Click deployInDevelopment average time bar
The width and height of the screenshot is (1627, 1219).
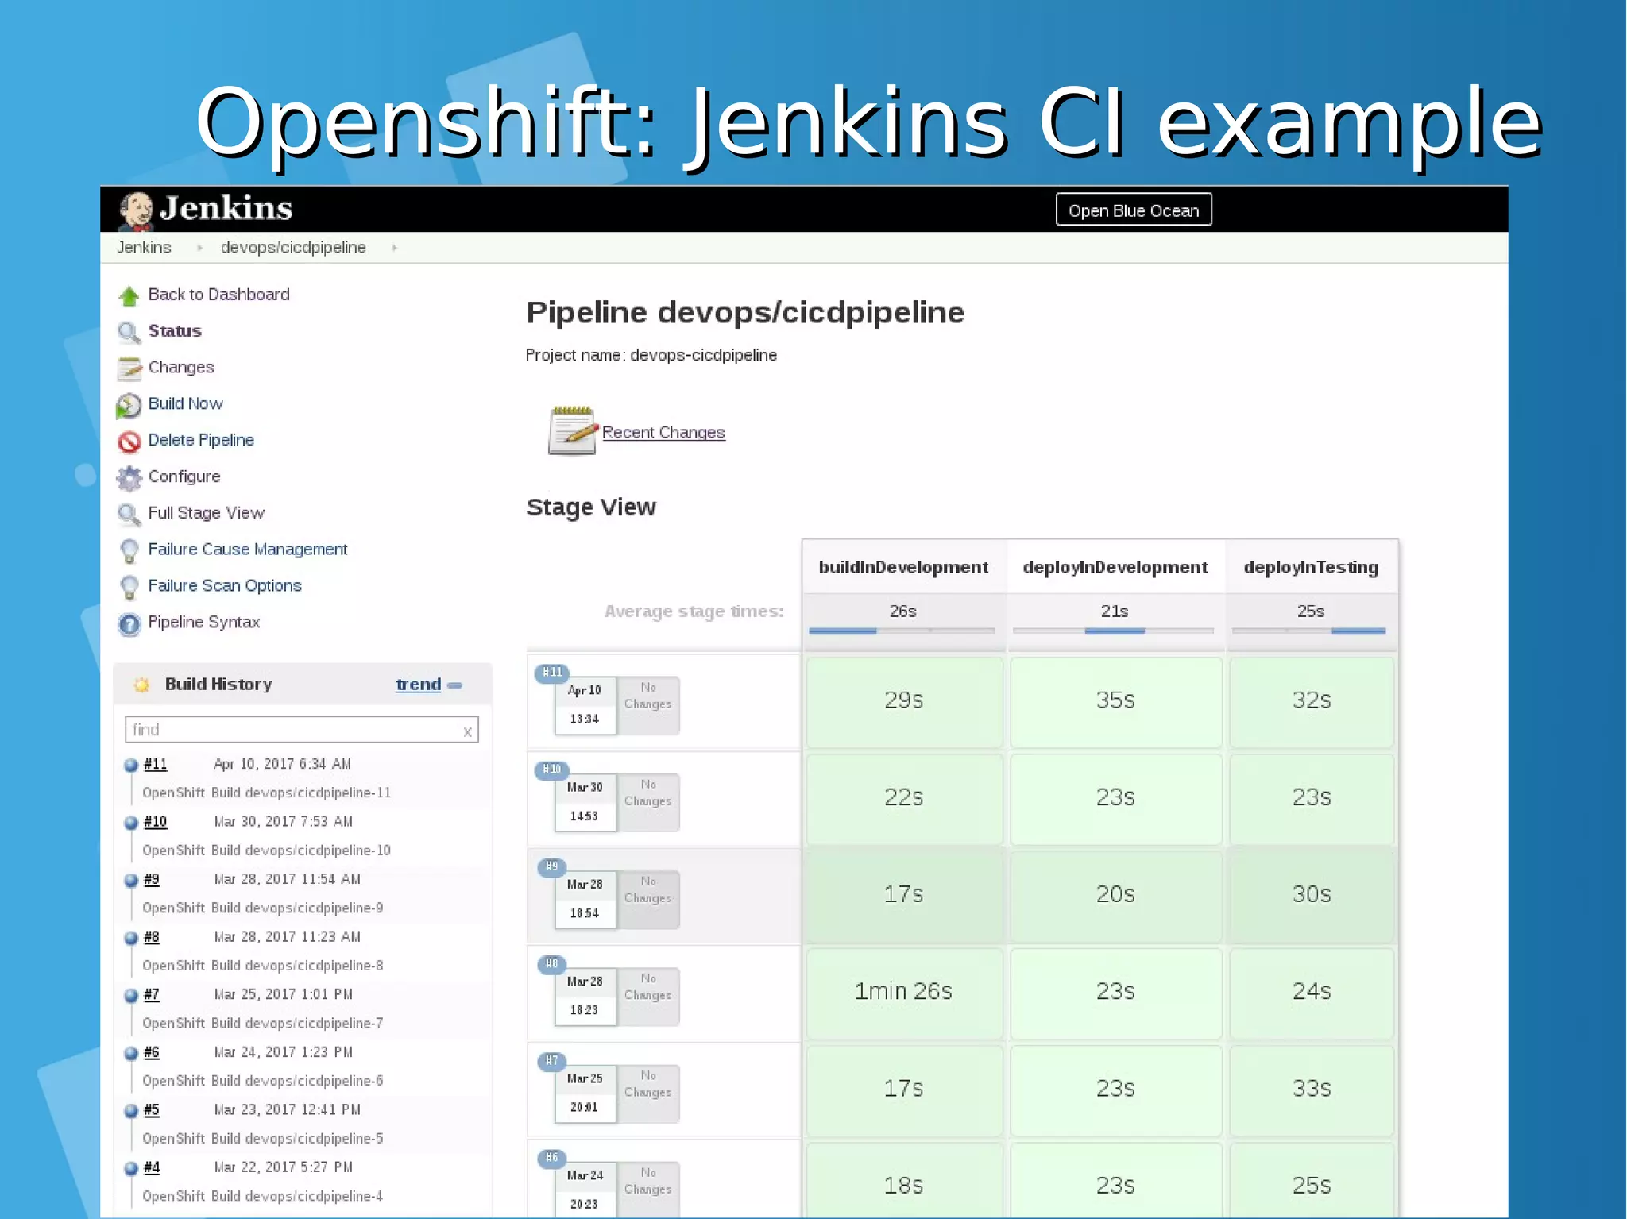point(1113,631)
